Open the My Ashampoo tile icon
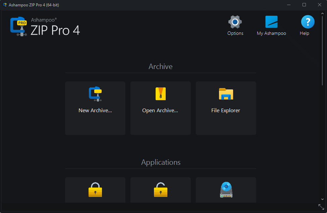Screen dimensions: 327x213 click(271, 22)
